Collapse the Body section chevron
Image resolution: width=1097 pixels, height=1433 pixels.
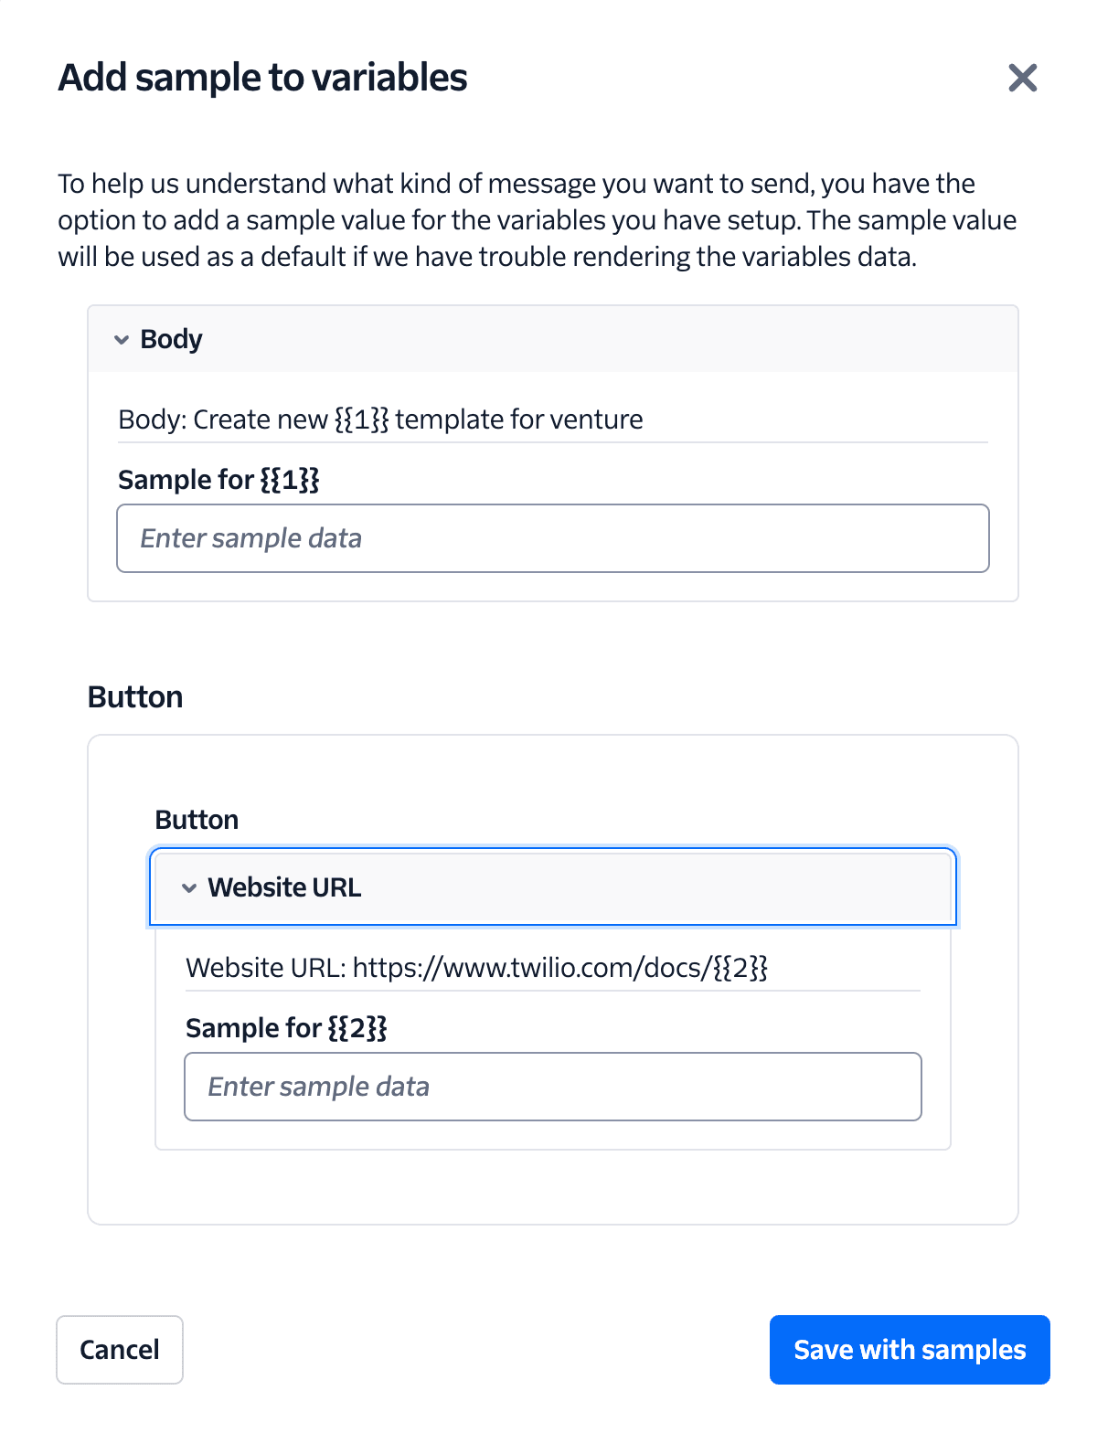[x=122, y=339]
